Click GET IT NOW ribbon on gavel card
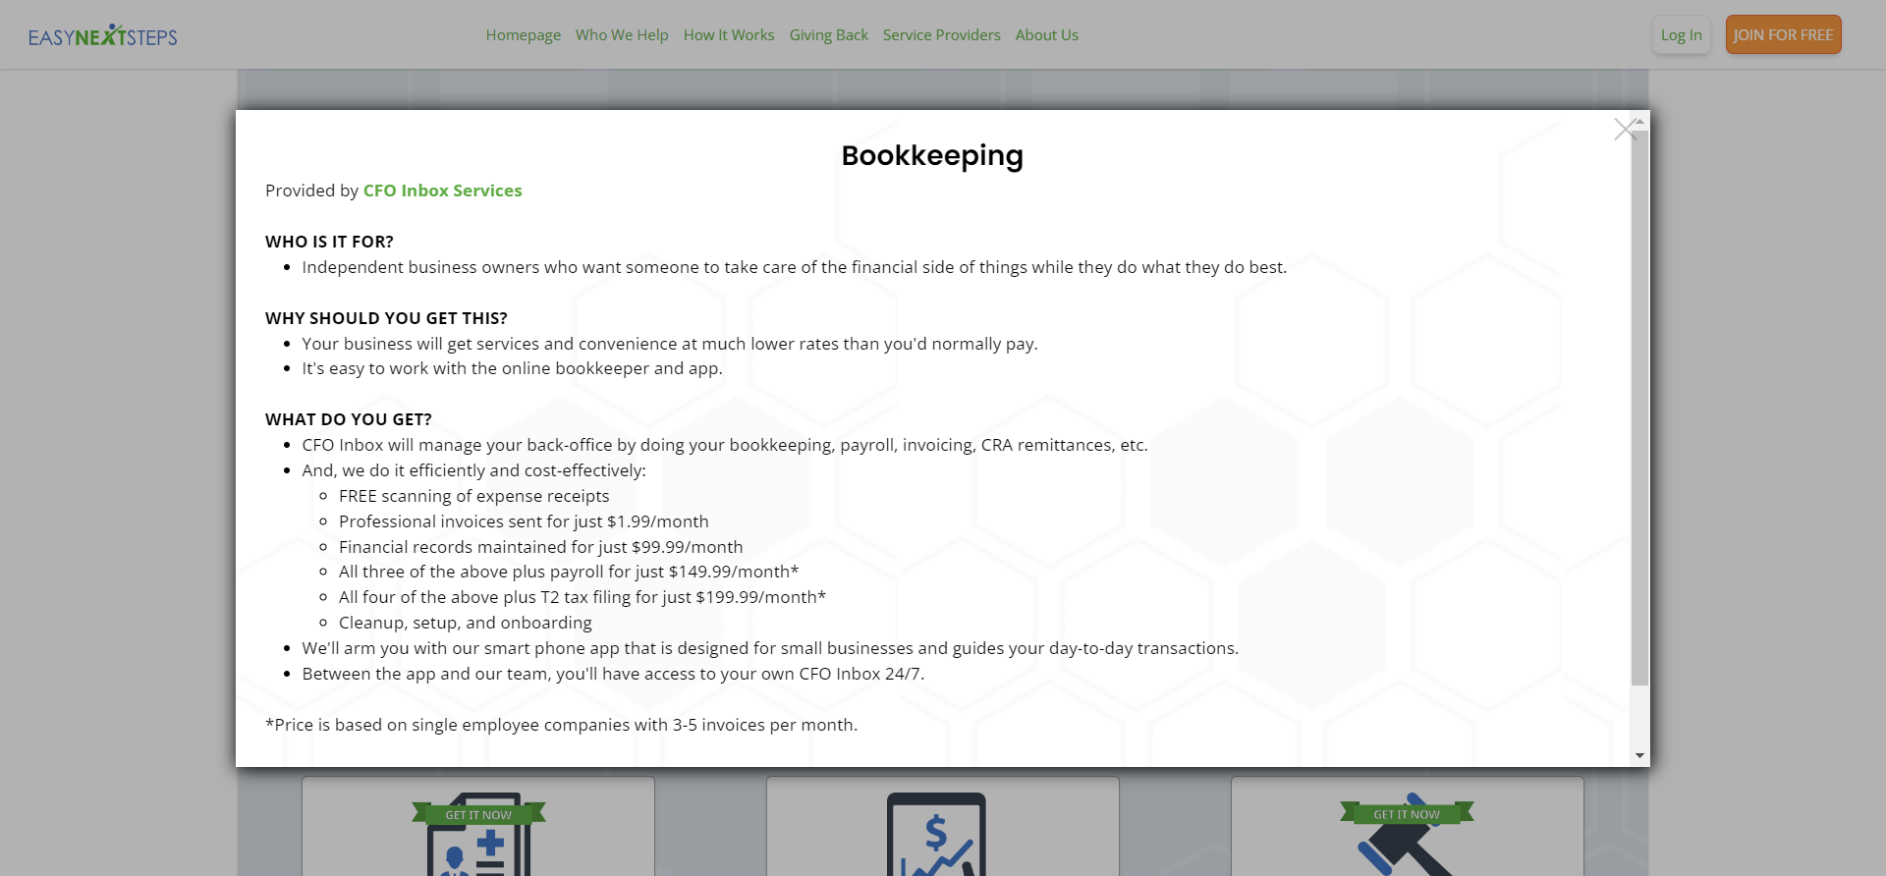This screenshot has width=1886, height=876. coord(1407,813)
